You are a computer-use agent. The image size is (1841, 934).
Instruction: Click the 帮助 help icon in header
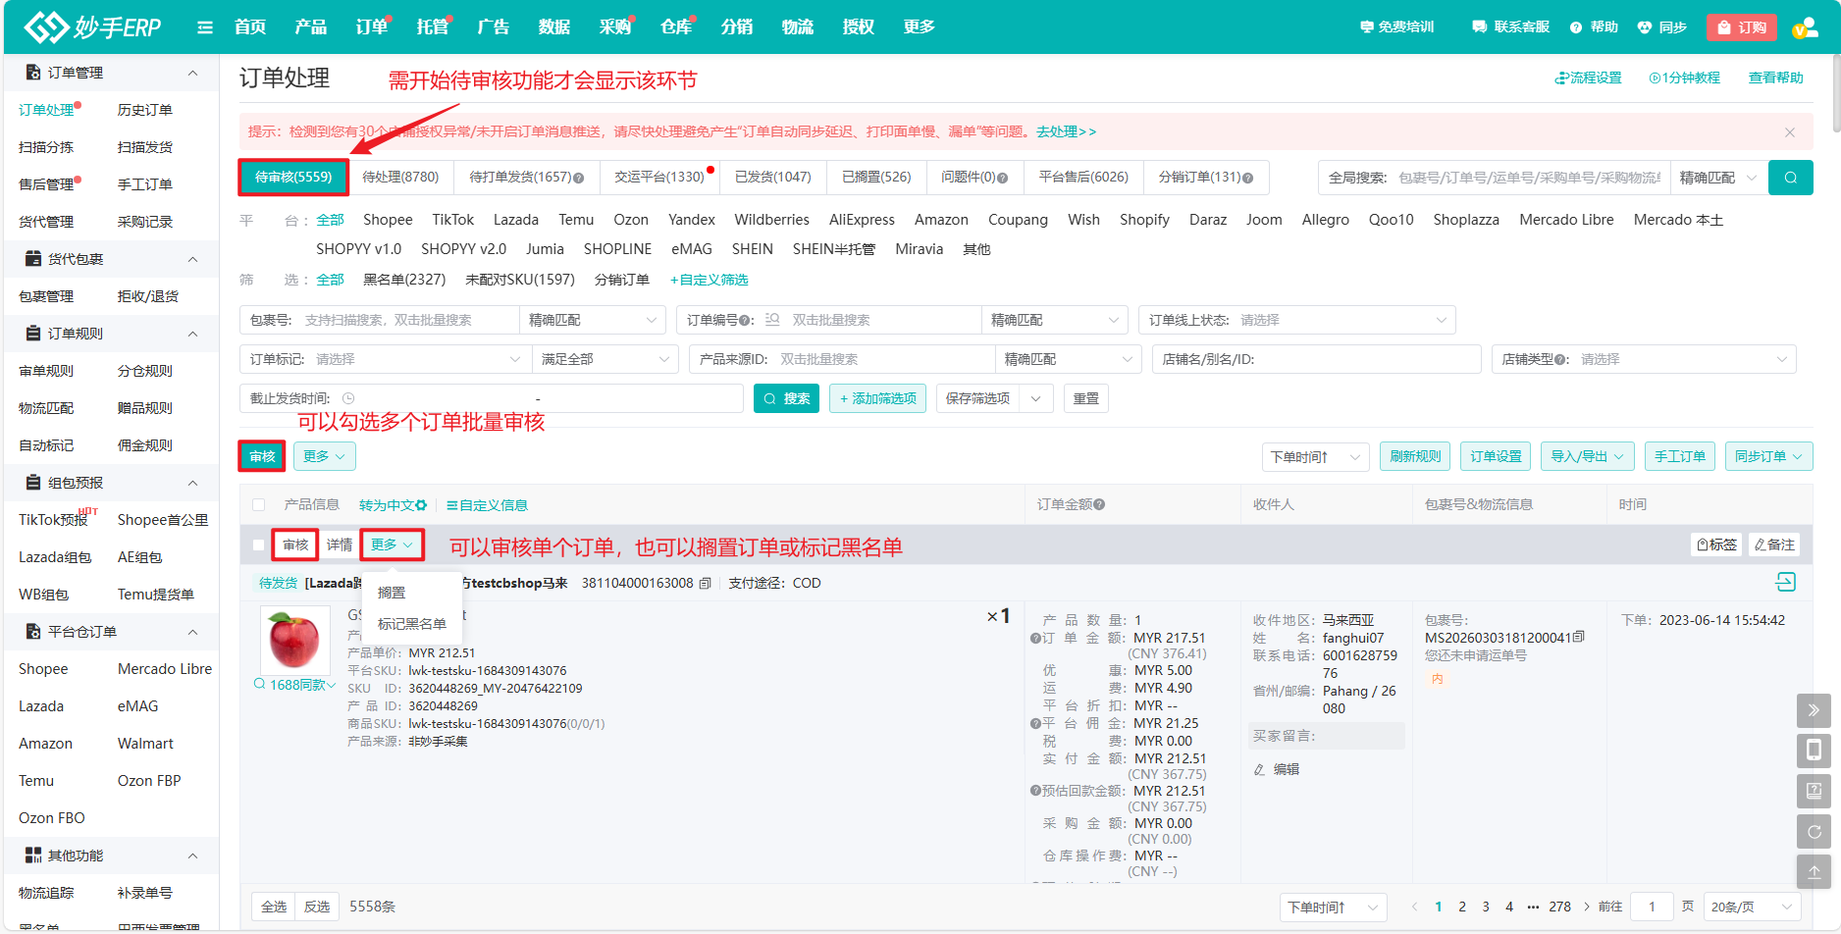click(1575, 27)
